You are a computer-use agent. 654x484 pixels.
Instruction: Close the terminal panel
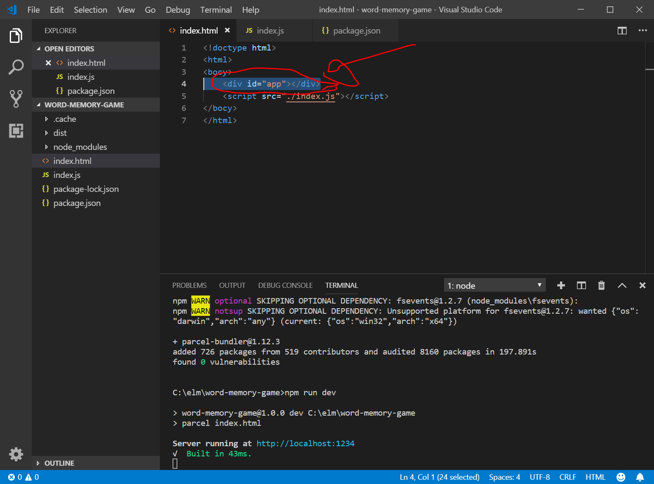(642, 285)
